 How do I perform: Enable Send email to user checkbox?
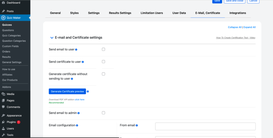(103, 49)
